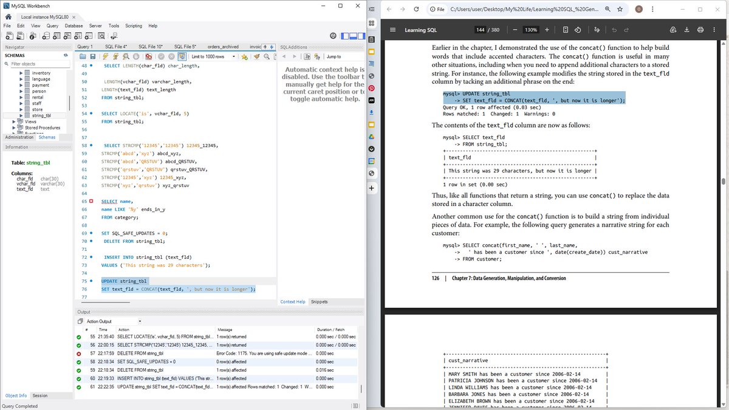The height and width of the screenshot is (410, 729).
Task: Toggle auto-commit mode icon
Action: 183,56
